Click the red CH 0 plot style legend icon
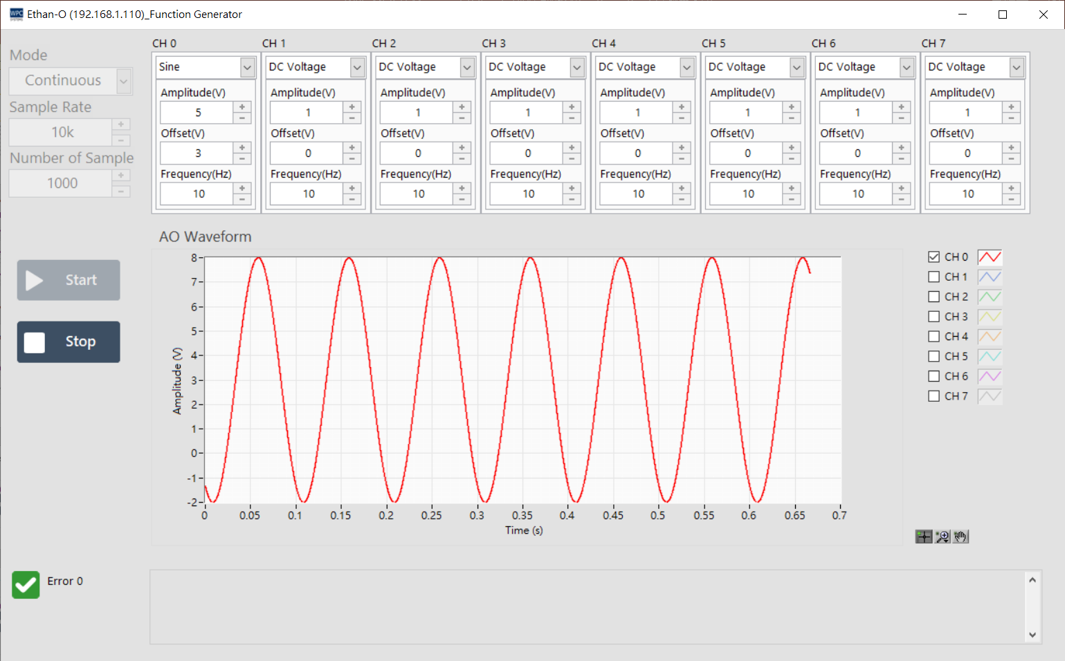 (x=989, y=257)
